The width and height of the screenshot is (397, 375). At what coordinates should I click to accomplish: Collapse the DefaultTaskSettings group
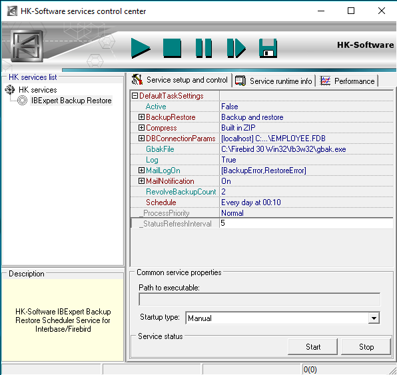(135, 96)
